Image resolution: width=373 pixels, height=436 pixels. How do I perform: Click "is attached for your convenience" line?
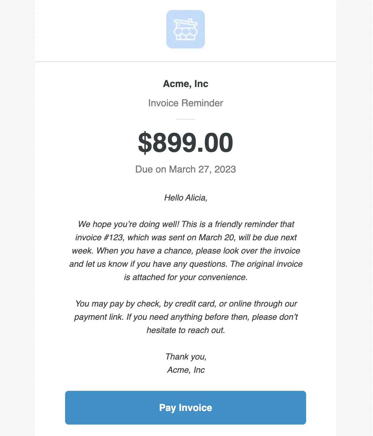tap(186, 277)
